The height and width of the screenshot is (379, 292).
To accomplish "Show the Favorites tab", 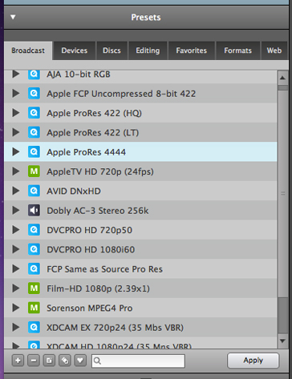I will point(192,50).
